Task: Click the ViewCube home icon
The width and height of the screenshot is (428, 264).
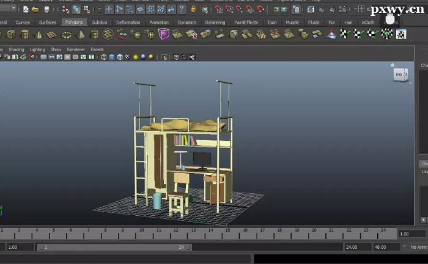Action: coord(393,65)
